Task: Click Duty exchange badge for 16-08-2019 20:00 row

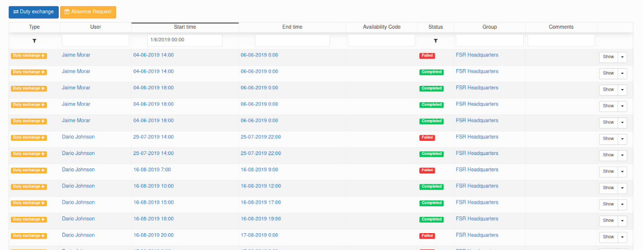Action: (29, 236)
